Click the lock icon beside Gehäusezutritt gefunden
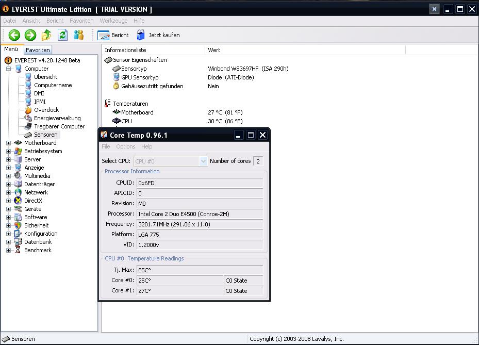Image resolution: width=479 pixels, height=345 pixels. (116, 86)
